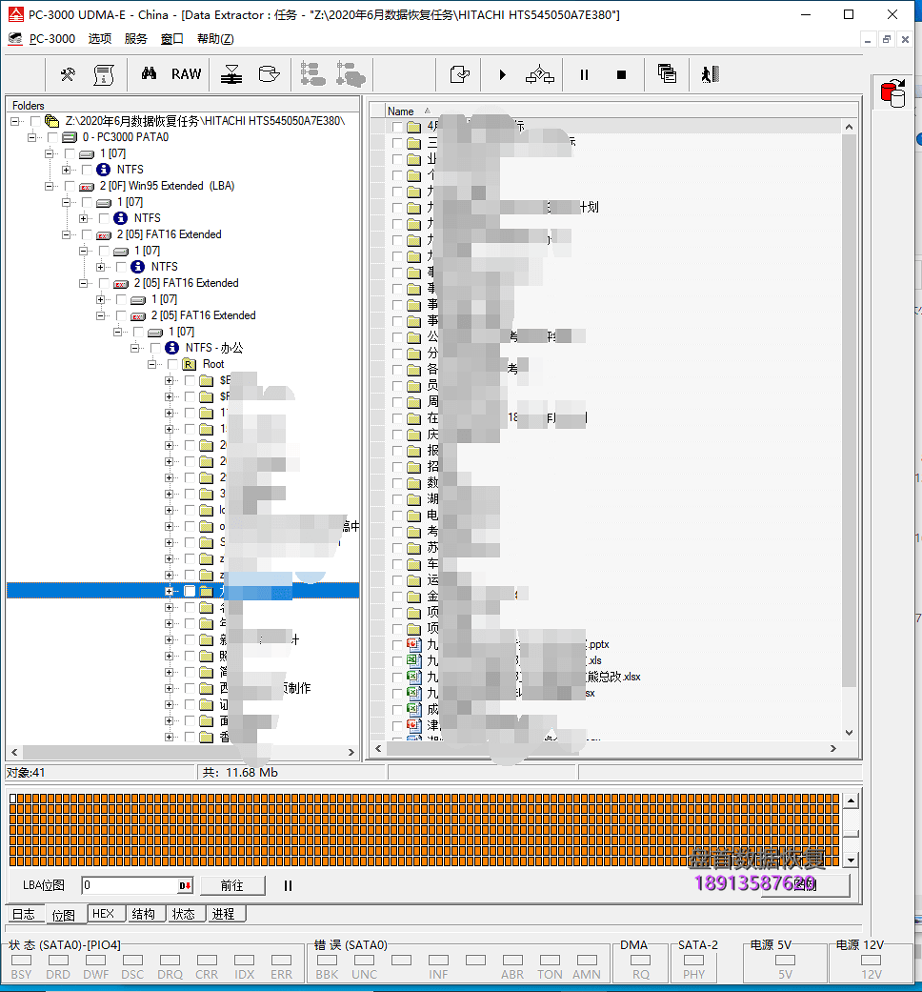
Task: Click the pause icon beside the 前往 button
Action: click(x=288, y=885)
